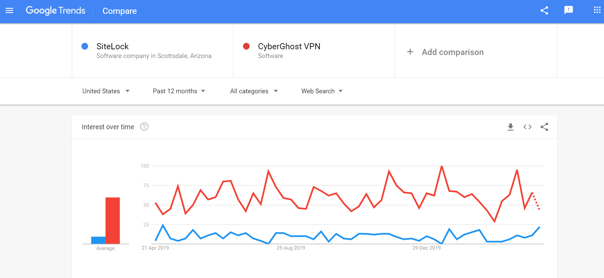Select the CyberGhost VPN search term
Image resolution: width=604 pixels, height=278 pixels.
pyautogui.click(x=289, y=46)
